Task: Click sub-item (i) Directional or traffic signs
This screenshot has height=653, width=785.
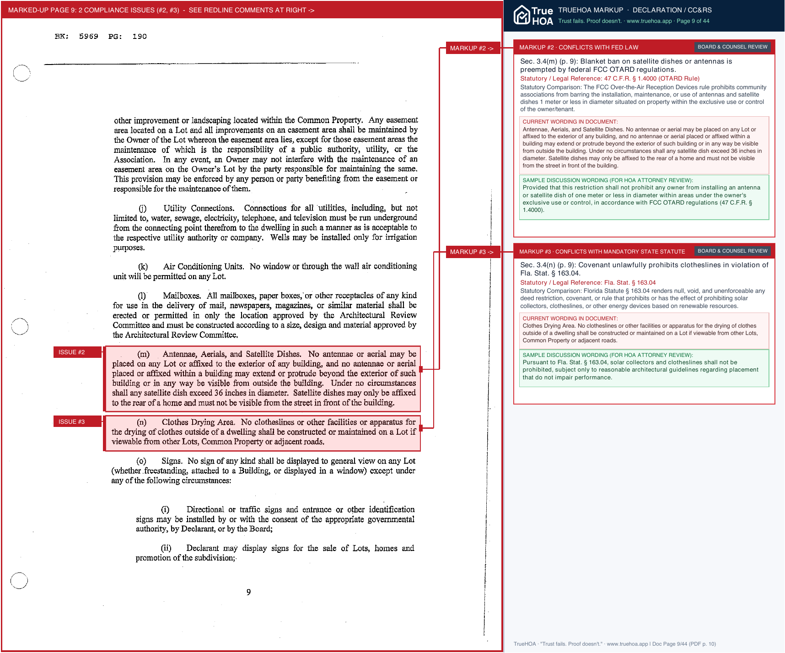Action: (275, 519)
